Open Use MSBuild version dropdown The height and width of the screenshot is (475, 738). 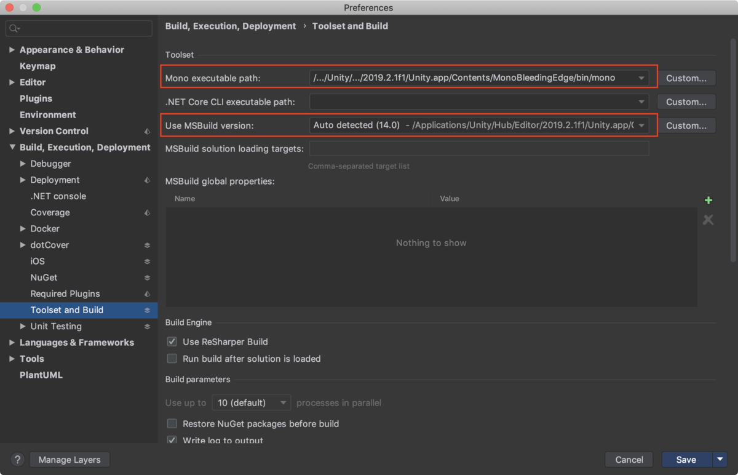(x=641, y=126)
